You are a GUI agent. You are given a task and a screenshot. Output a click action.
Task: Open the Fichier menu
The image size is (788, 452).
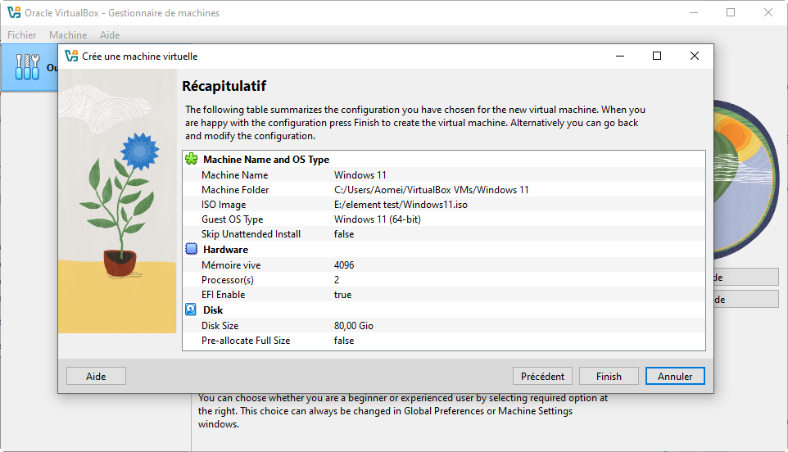coord(22,35)
